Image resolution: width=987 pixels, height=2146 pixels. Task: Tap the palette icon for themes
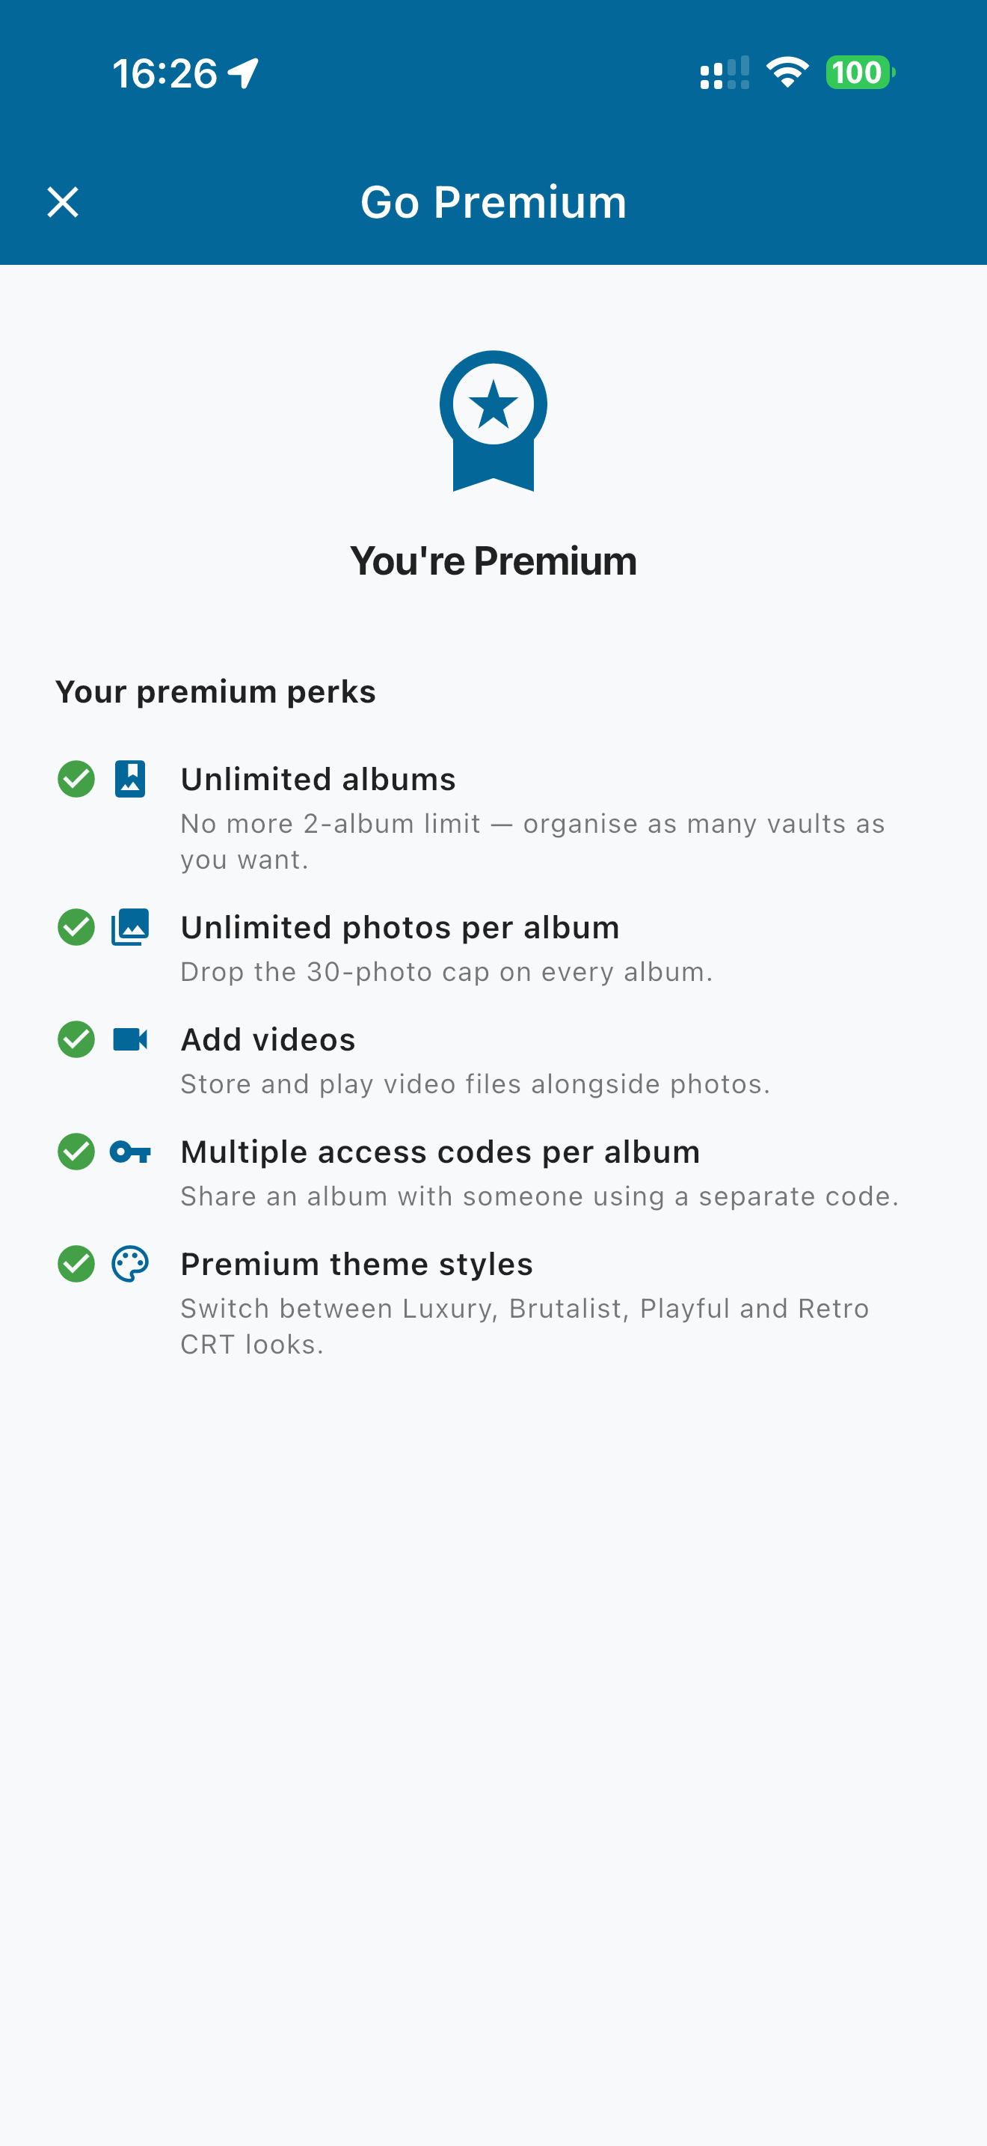[130, 1264]
